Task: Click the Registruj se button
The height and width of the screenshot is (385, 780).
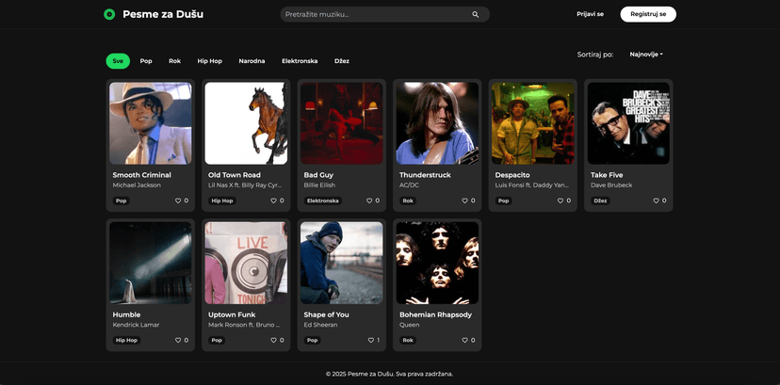Action: pos(648,14)
